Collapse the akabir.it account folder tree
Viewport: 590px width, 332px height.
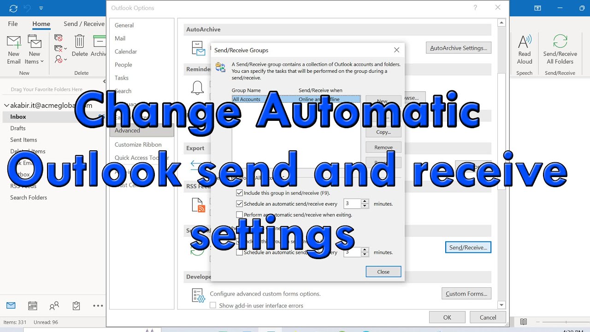(x=6, y=106)
